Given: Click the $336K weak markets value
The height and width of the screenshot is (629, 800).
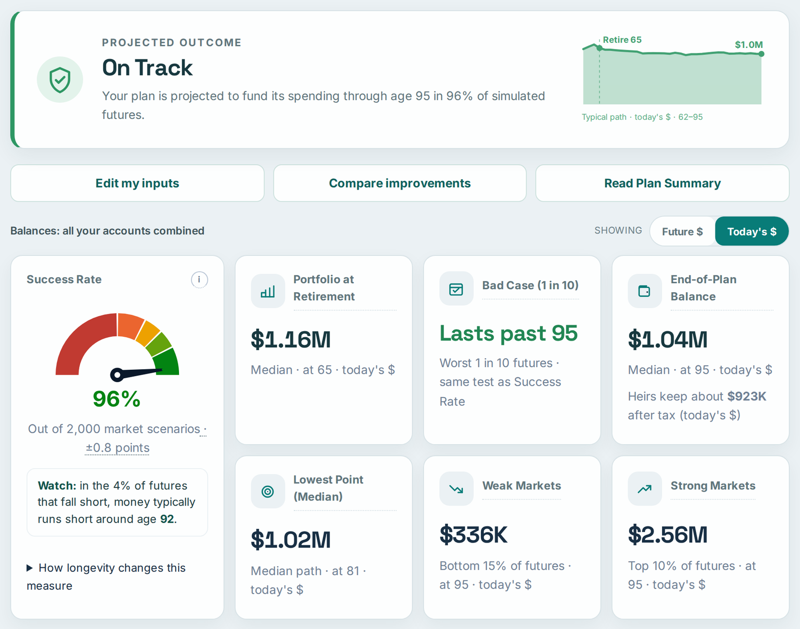Looking at the screenshot, I should 473,535.
